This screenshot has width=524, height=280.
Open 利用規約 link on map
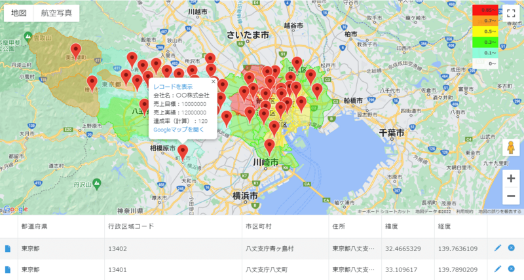(464, 211)
